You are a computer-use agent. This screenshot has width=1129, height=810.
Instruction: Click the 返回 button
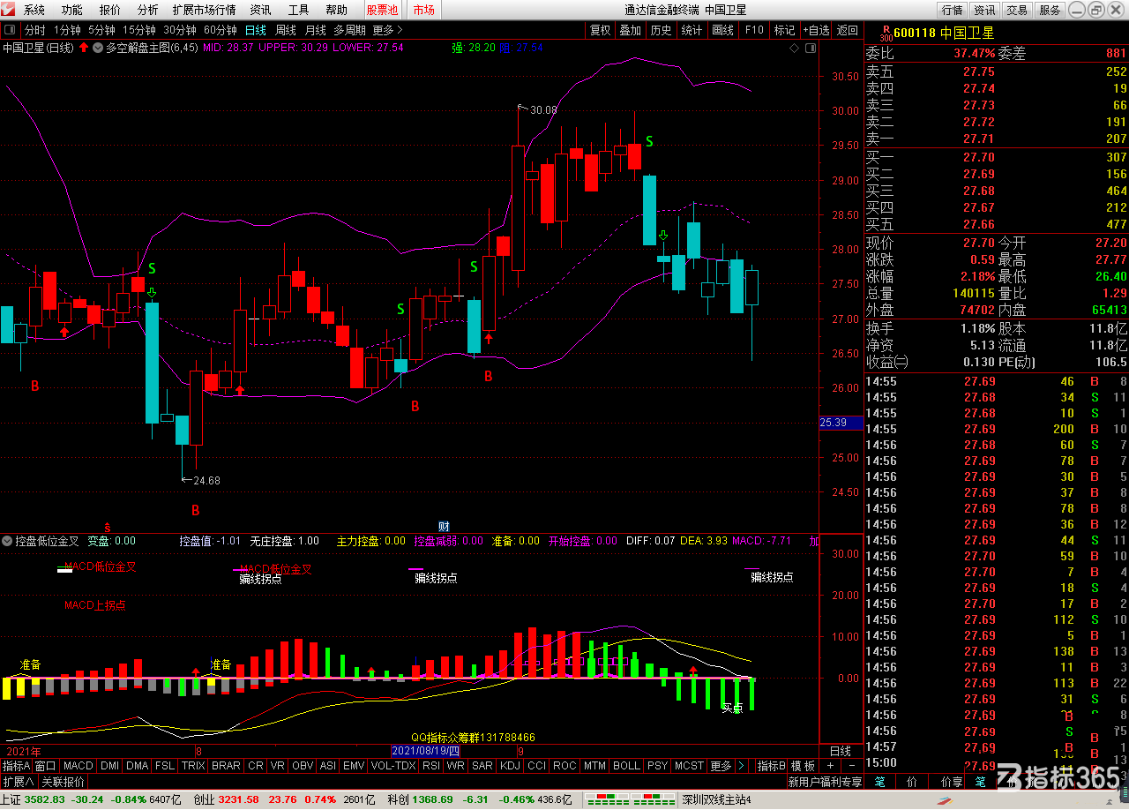848,30
